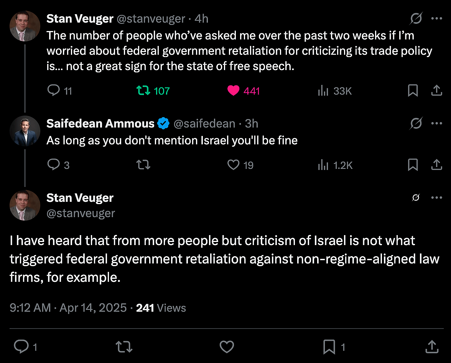This screenshot has height=363, width=451.
Task: Share Saifedean Ammous's reply
Action: pos(436,165)
